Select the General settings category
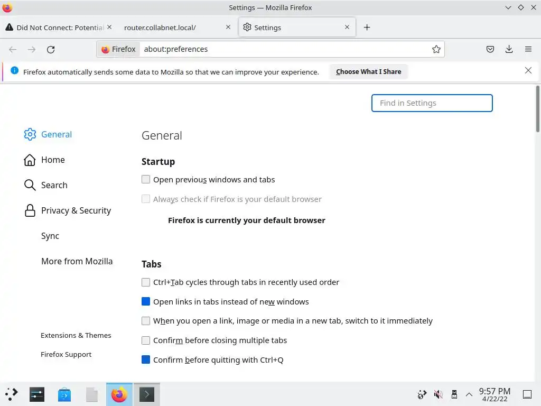 click(x=48, y=134)
